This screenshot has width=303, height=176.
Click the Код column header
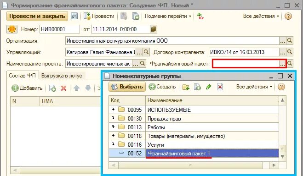click(x=127, y=100)
